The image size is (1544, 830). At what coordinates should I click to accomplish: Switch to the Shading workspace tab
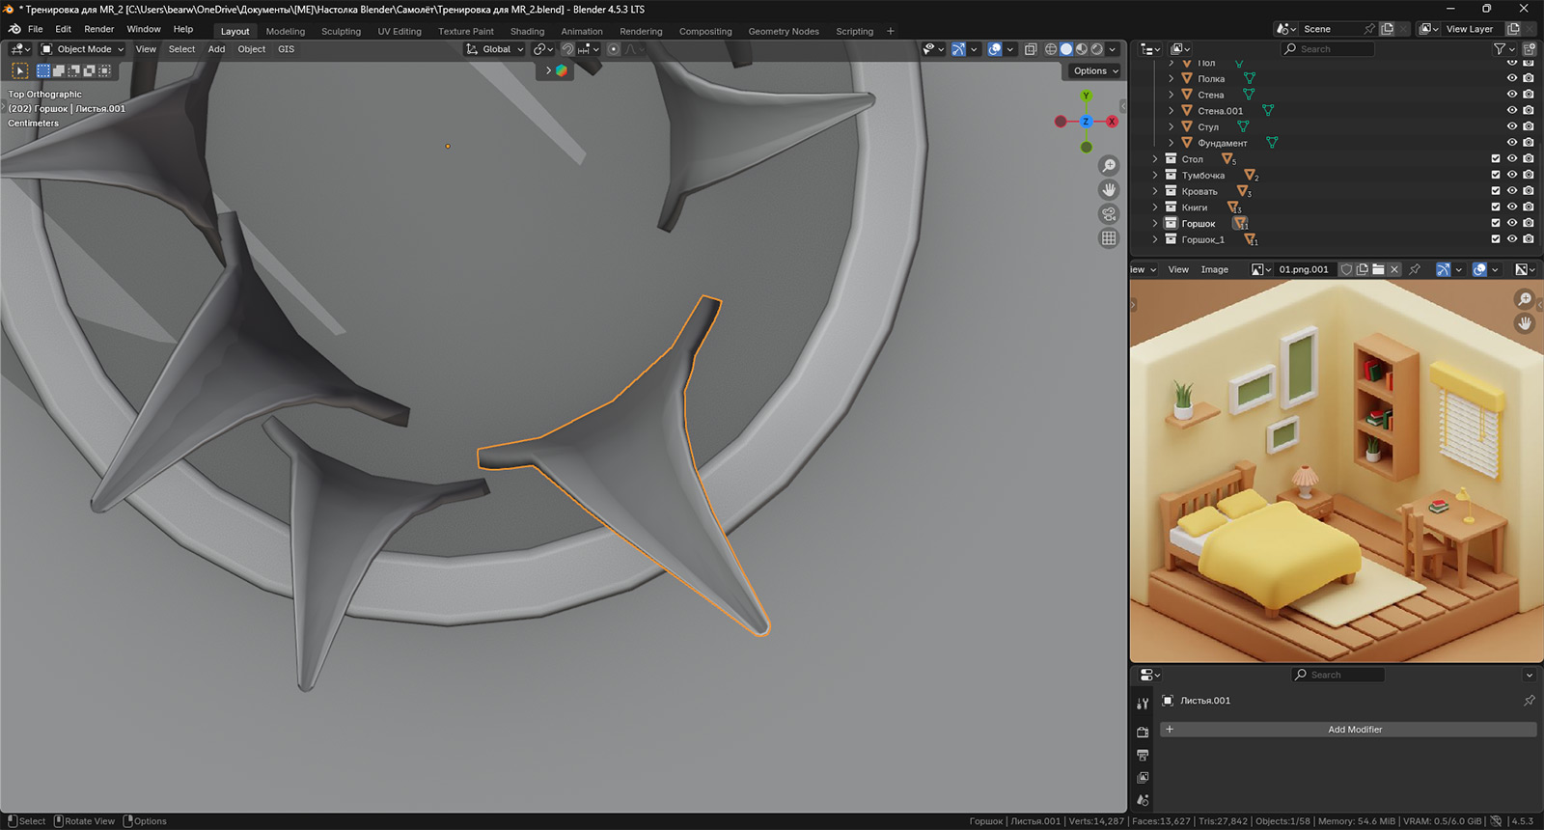pyautogui.click(x=527, y=31)
